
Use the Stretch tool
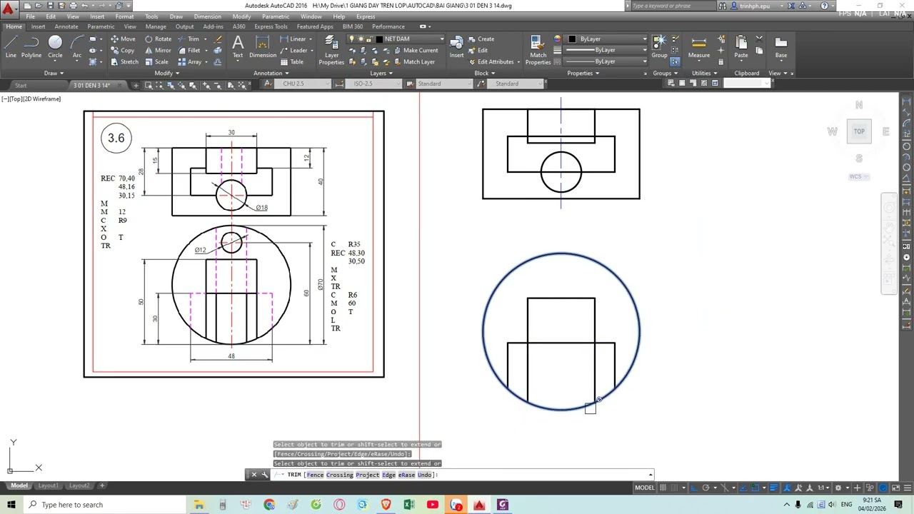[x=124, y=62]
